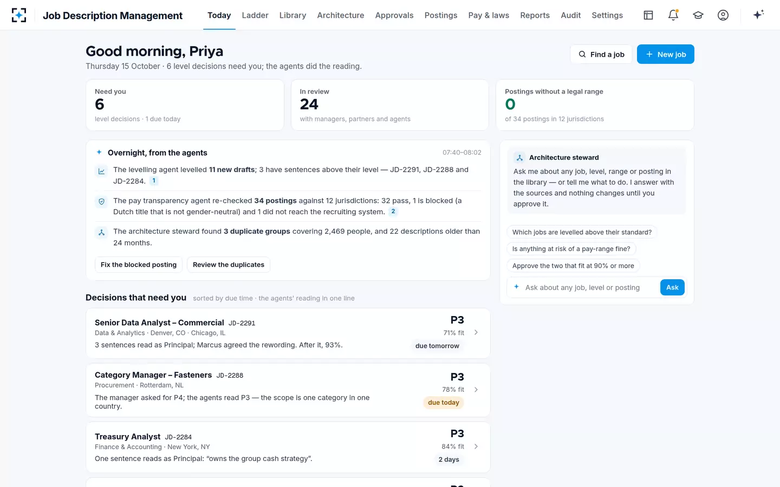This screenshot has width=780, height=487.
Task: Open the Need you 6 decisions card
Action: [x=185, y=105]
